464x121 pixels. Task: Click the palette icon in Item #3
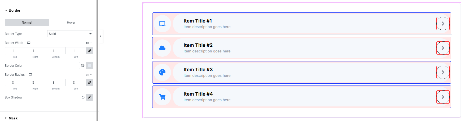coord(162,72)
